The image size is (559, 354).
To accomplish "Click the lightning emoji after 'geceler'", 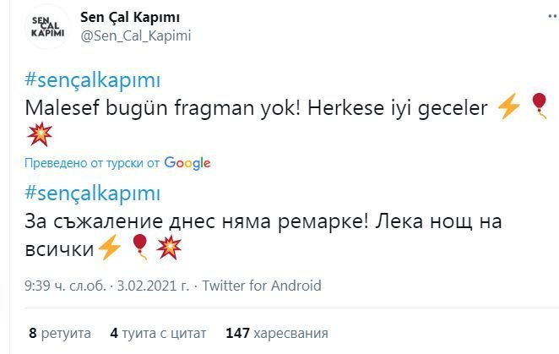I will [x=506, y=106].
